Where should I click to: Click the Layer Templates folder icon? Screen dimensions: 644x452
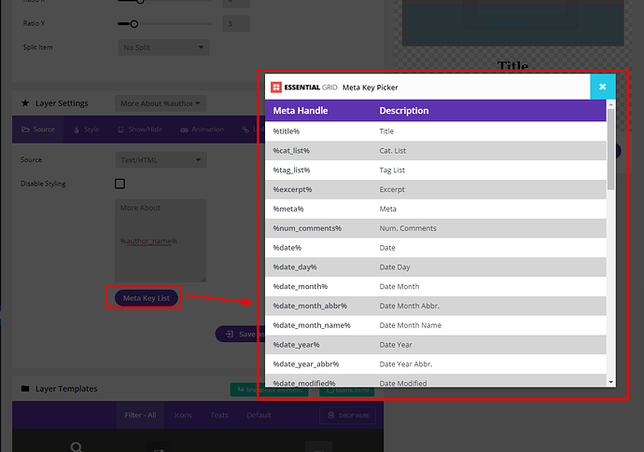point(25,388)
